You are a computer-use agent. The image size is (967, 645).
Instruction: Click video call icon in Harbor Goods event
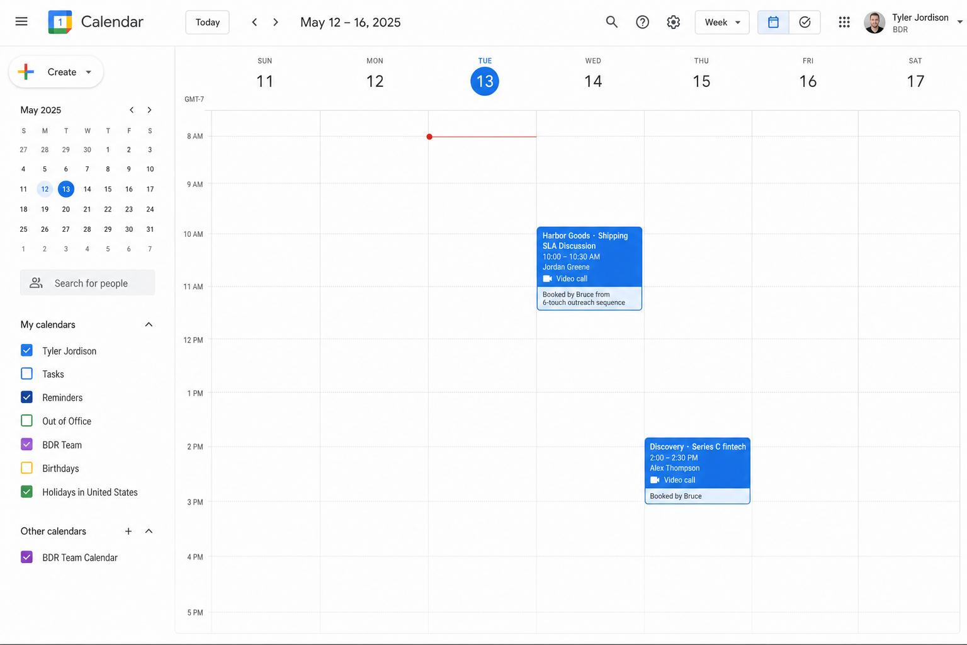point(547,278)
